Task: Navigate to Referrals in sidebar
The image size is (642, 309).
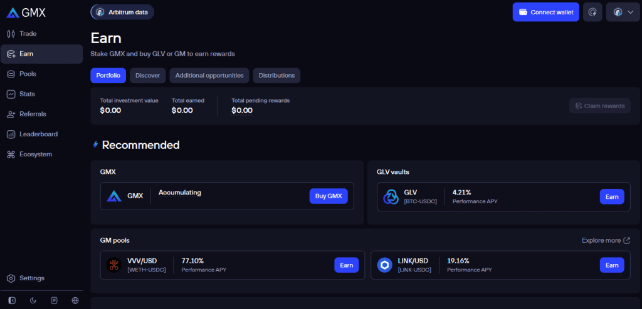Action: 42,114
